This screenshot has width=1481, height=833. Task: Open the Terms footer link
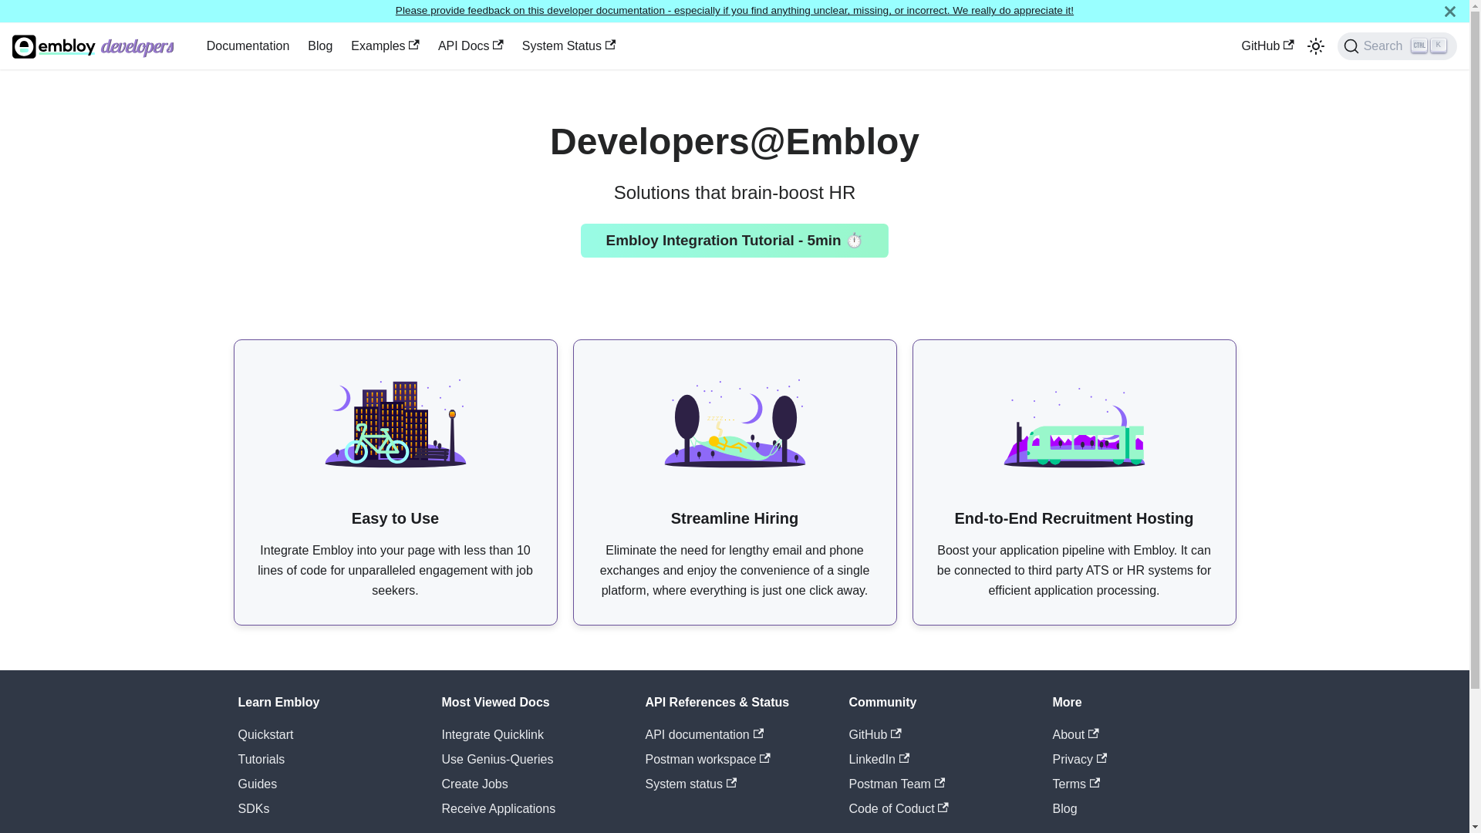tap(1076, 784)
